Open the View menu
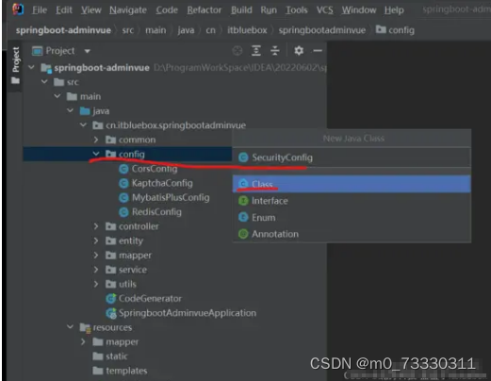The width and height of the screenshot is (491, 381). pos(91,10)
